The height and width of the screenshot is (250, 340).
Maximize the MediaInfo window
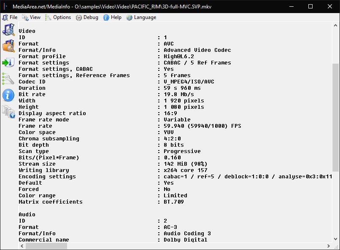coord(310,6)
